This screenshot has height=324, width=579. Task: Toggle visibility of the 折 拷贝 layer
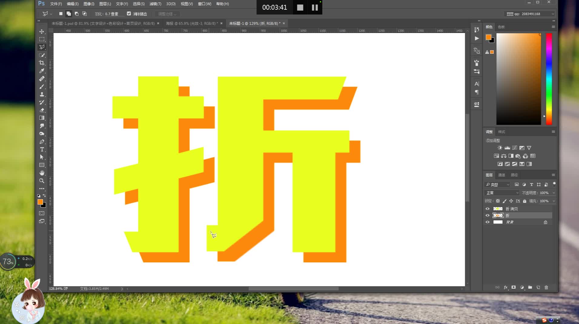[488, 209]
